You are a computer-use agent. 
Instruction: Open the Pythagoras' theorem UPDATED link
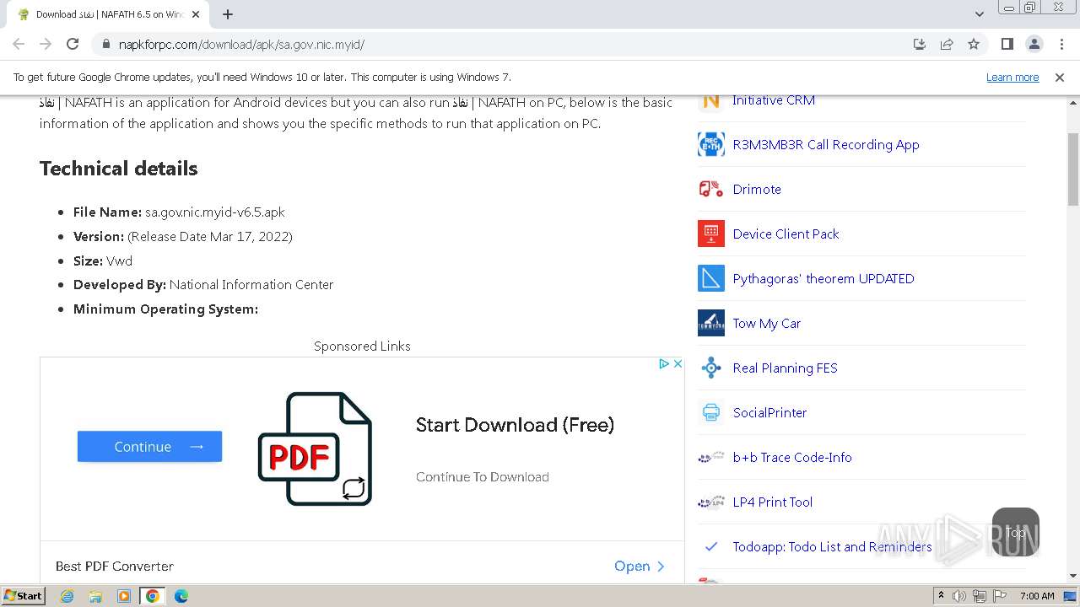(x=823, y=279)
